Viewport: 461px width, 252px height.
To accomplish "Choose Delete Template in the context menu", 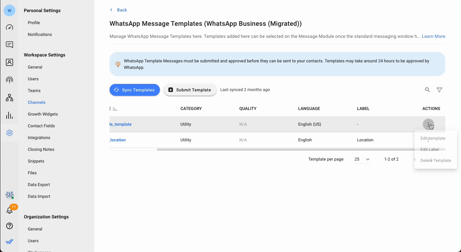I will coord(435,161).
